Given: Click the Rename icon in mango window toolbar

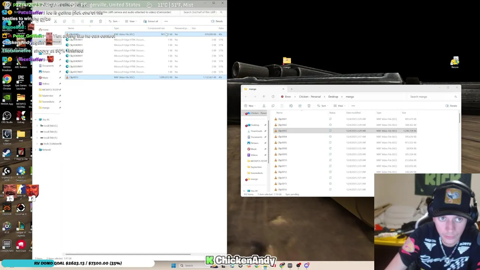Looking at the screenshot, I should [x=291, y=106].
